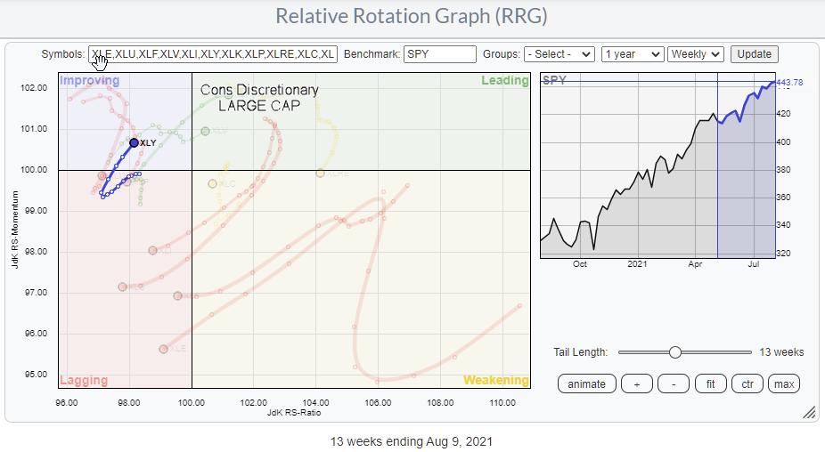825x452 pixels.
Task: Select the XLRE marker on the graph
Action: 320,174
